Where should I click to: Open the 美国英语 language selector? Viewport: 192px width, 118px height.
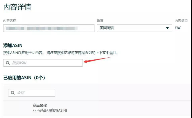click(135, 28)
